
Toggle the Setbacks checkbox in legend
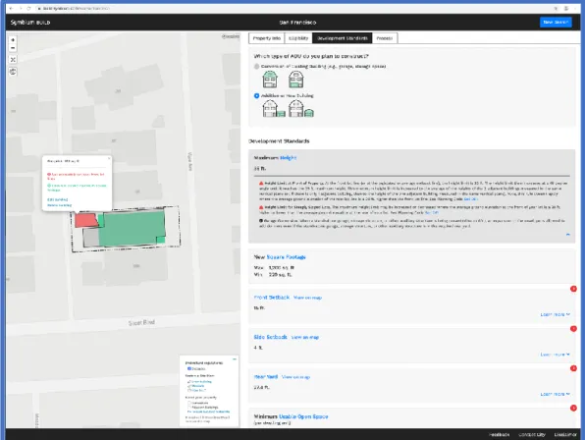[189, 368]
